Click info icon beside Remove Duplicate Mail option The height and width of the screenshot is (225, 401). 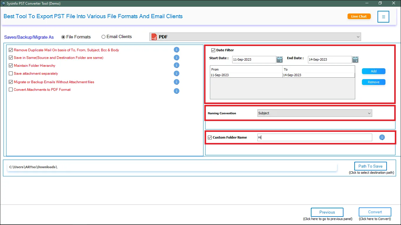(176, 50)
